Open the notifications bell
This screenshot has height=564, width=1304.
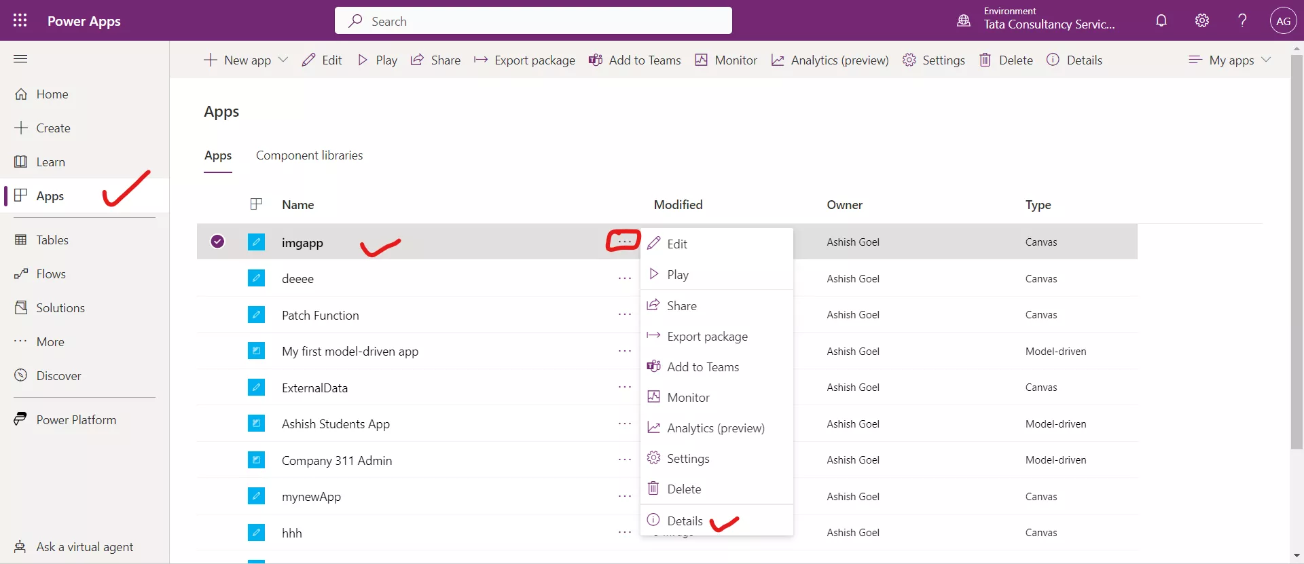pos(1161,20)
